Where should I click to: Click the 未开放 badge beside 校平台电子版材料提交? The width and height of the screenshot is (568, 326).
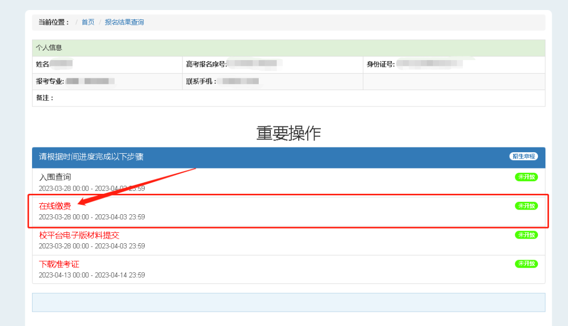point(526,235)
